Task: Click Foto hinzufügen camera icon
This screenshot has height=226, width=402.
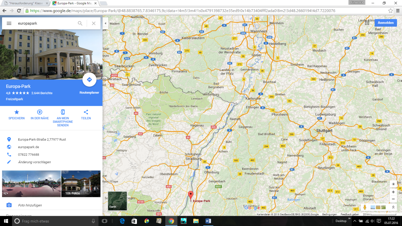Action: click(x=9, y=205)
